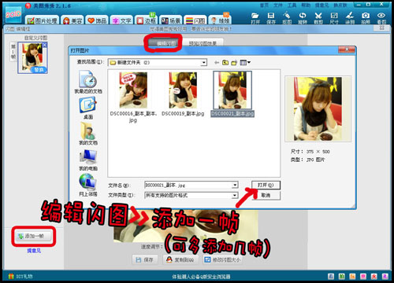Switch to the 娃娃 doll tab
Screen dimensions: 394x283
pyautogui.click(x=220, y=20)
